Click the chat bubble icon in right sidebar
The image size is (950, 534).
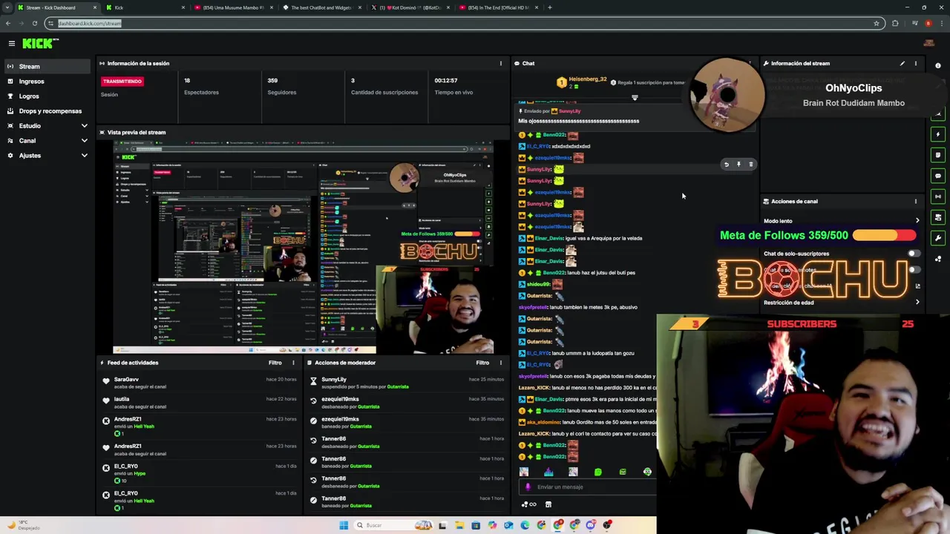[x=938, y=176]
